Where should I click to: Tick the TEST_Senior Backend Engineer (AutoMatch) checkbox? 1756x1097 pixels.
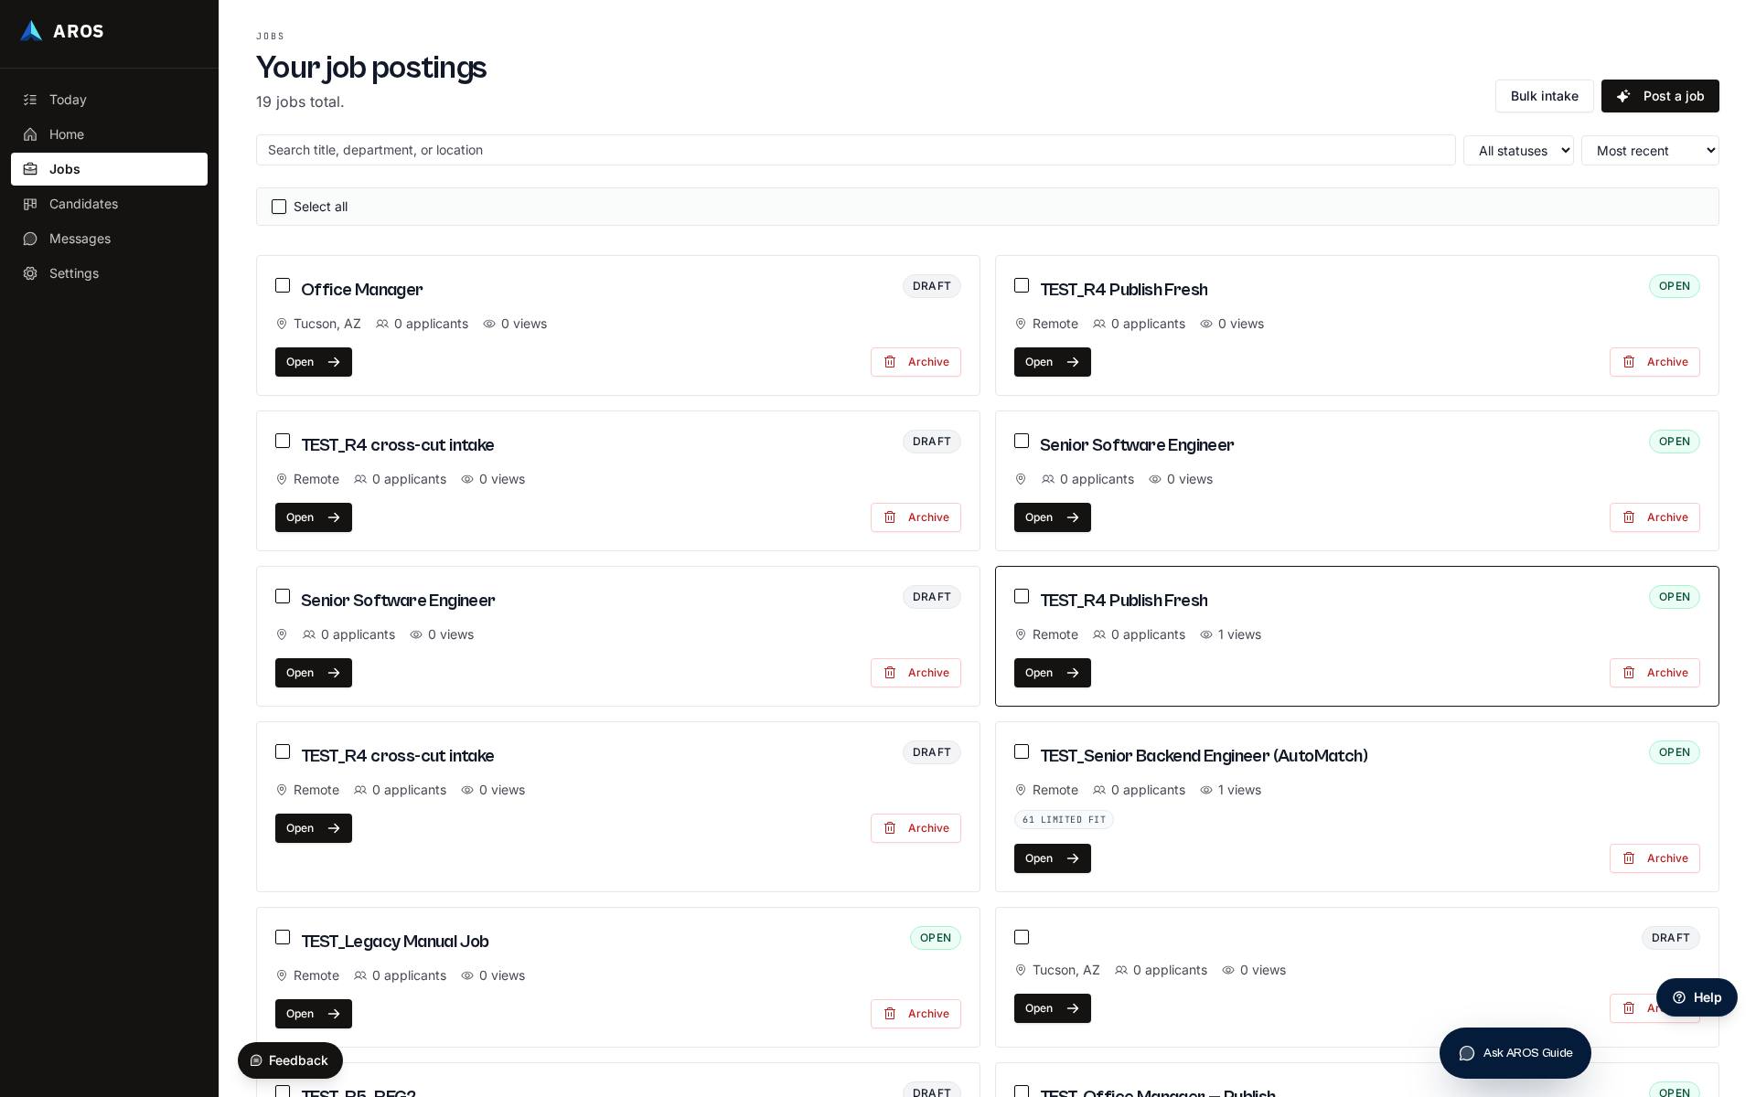[x=1022, y=751]
